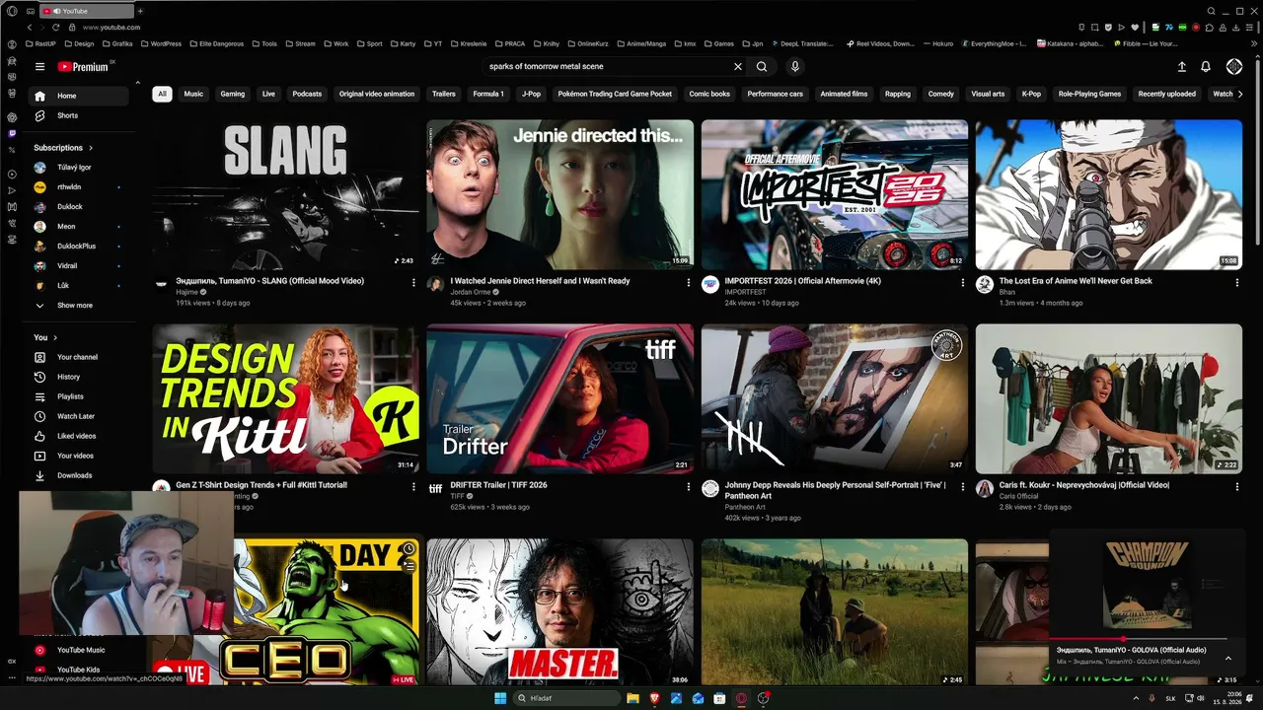Select the Trailers filter chip
This screenshot has height=710, width=1263.
click(444, 94)
